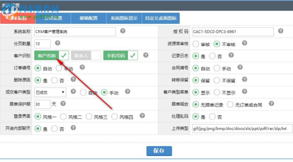The width and height of the screenshot is (293, 162).
Task: Switch to 自定义桌面图标 tab
Action: (x=161, y=18)
